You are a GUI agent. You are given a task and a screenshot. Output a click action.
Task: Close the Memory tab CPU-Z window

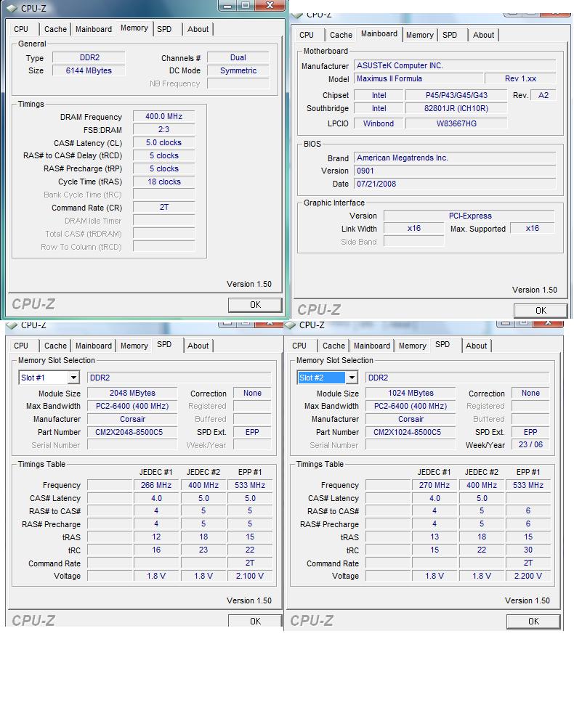270,5
